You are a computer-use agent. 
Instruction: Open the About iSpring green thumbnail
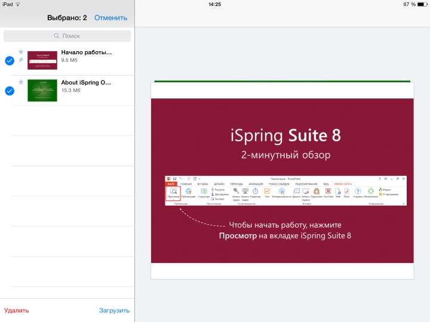[42, 91]
